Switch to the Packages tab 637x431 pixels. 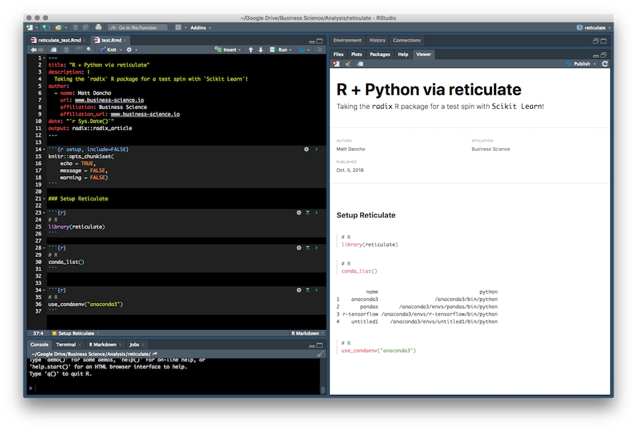pyautogui.click(x=380, y=54)
